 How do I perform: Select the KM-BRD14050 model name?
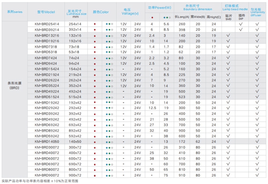47,142
